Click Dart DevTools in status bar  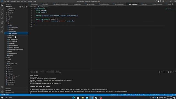pos(138,95)
